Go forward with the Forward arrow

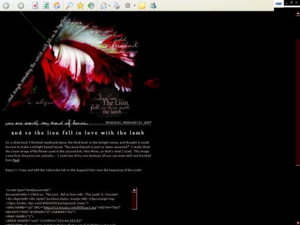[21, 6]
